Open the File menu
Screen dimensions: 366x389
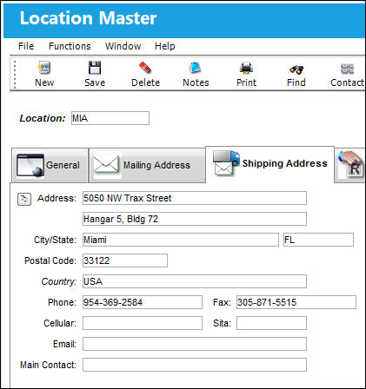(26, 46)
